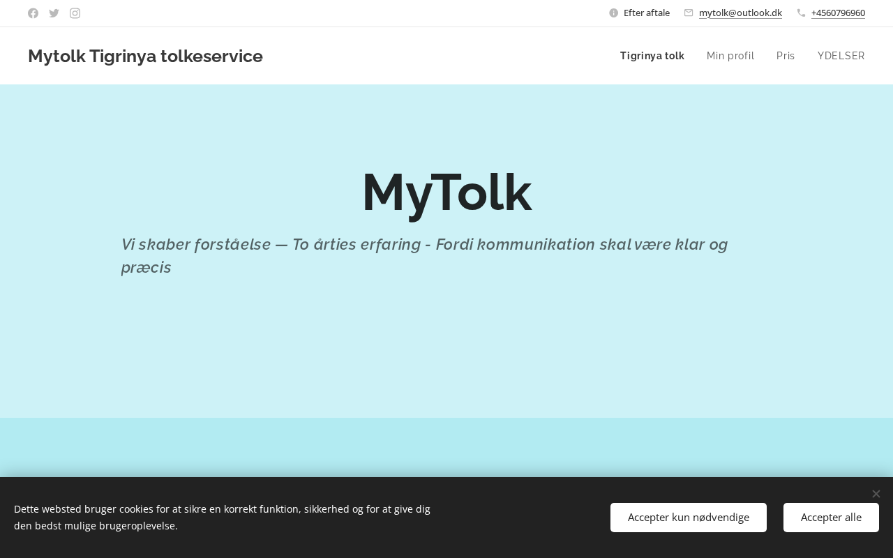
Task: Click the envelope icon beside the email
Action: point(689,13)
